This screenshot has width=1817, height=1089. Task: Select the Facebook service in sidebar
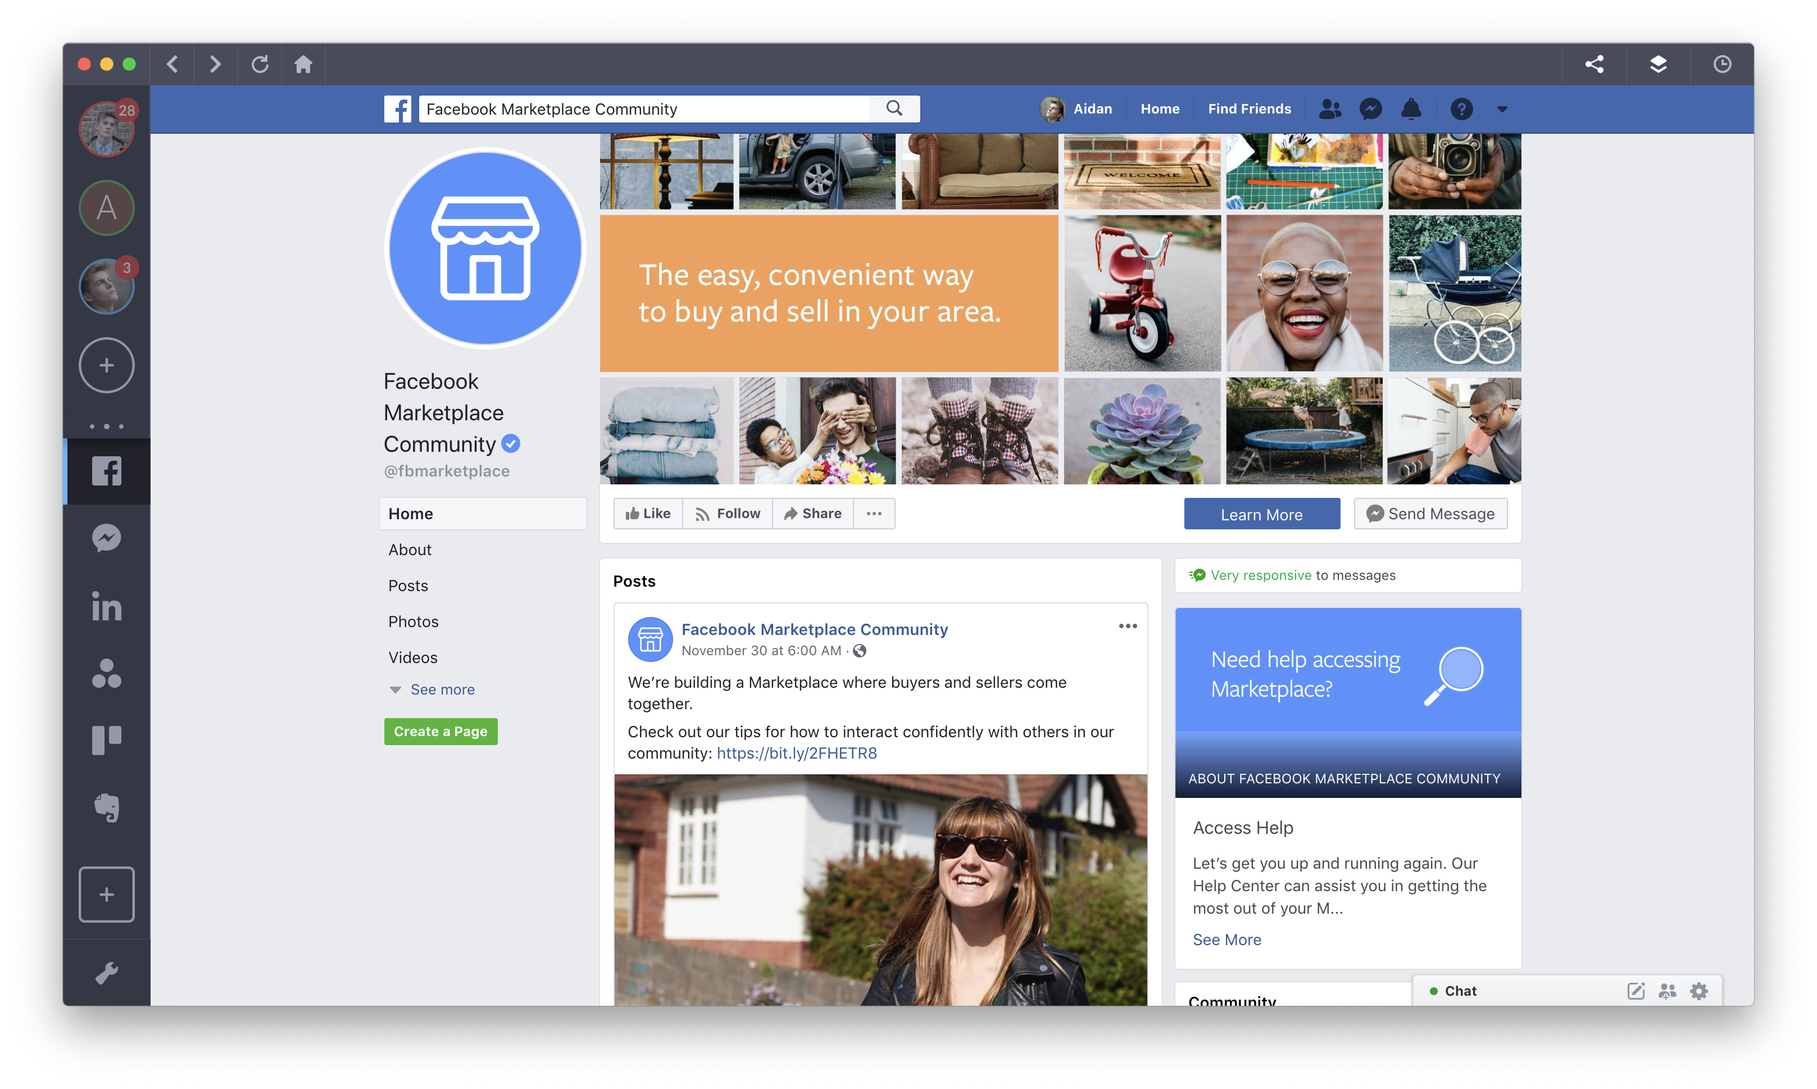(107, 471)
